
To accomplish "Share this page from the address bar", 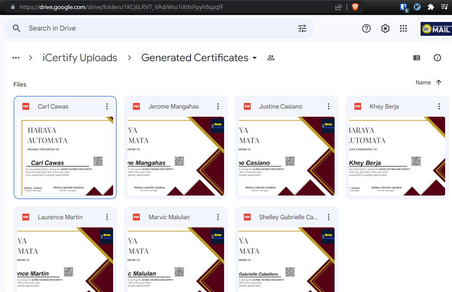I will click(x=338, y=7).
